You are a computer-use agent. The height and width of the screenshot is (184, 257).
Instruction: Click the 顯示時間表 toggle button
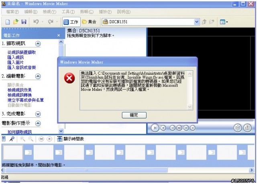[71, 139]
